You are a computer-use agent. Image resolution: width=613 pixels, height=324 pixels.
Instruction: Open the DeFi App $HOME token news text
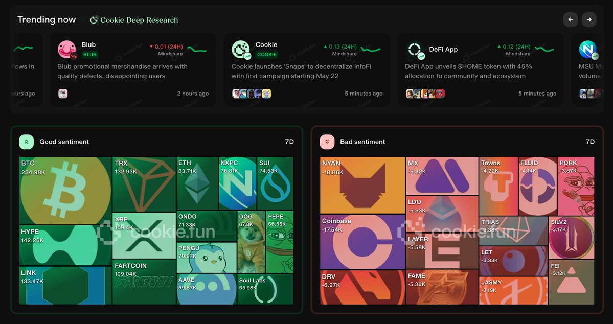(x=468, y=71)
